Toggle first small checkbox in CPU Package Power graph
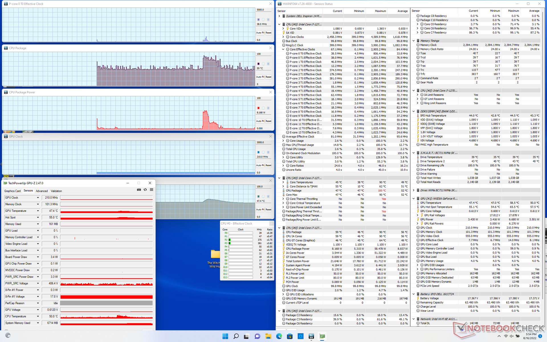This screenshot has width=547, height=342. click(x=258, y=108)
